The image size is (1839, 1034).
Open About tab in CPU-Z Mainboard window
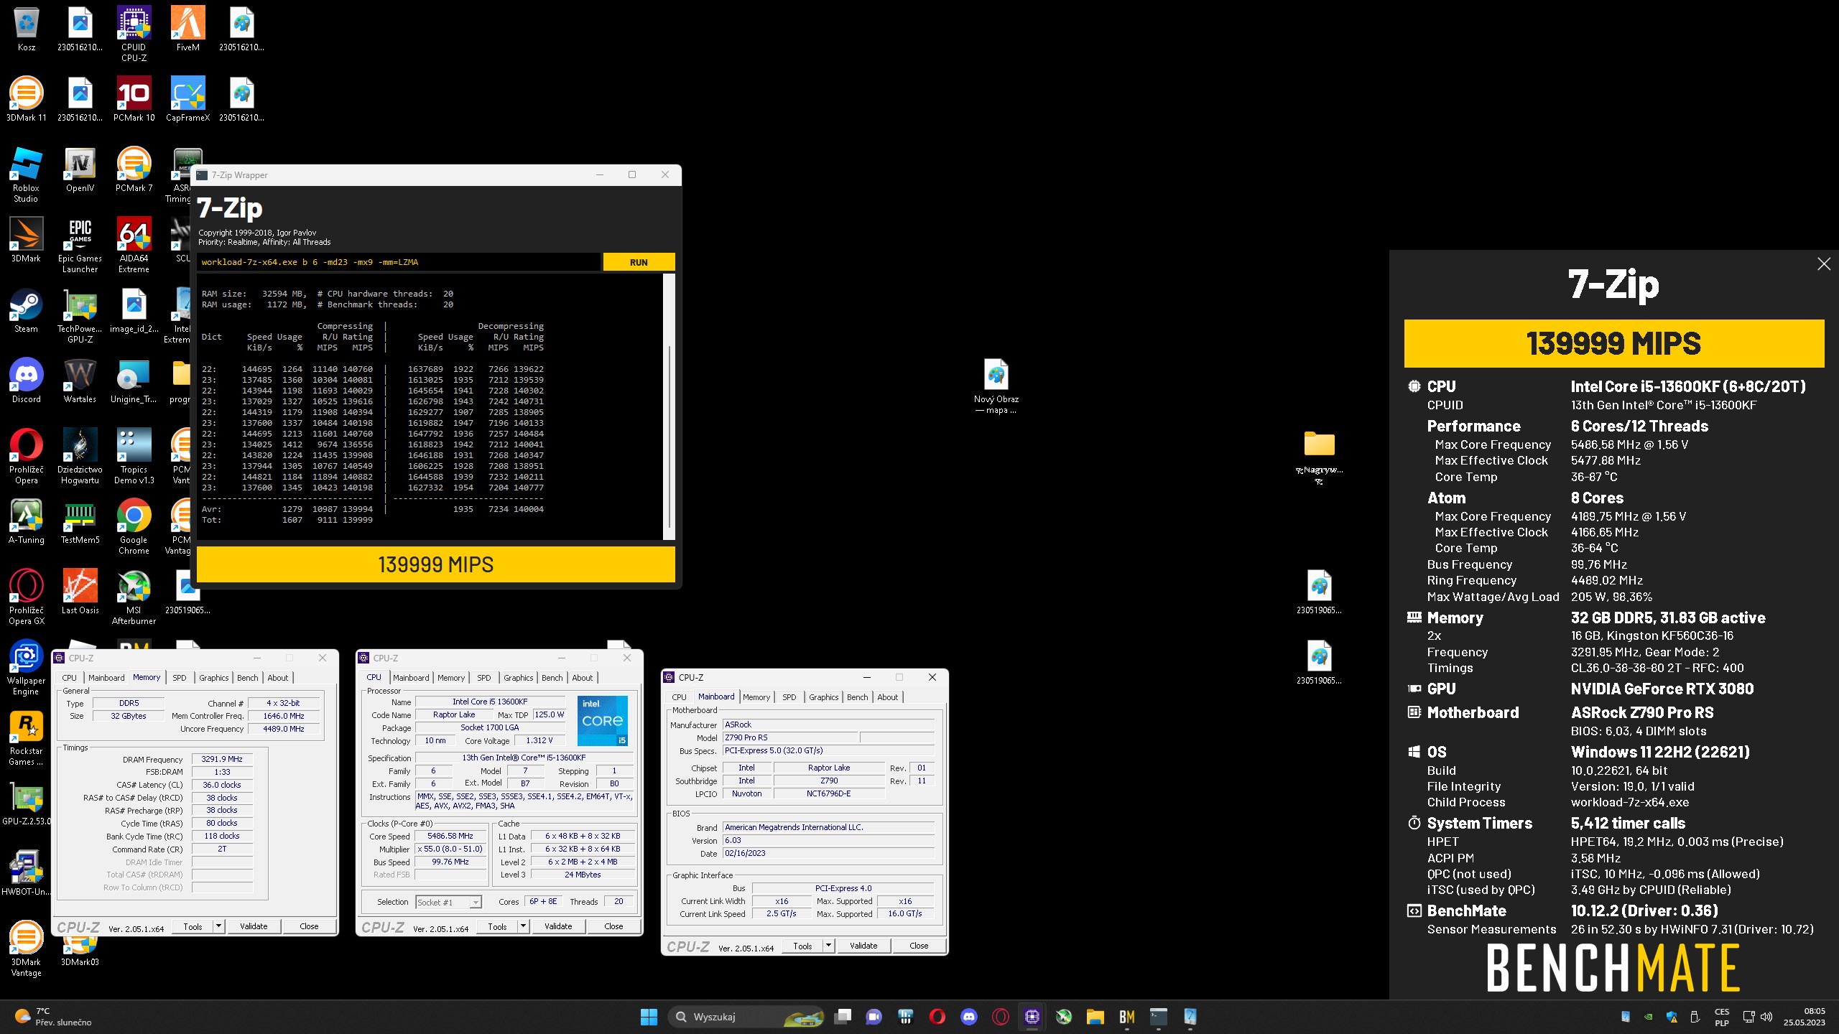click(887, 697)
